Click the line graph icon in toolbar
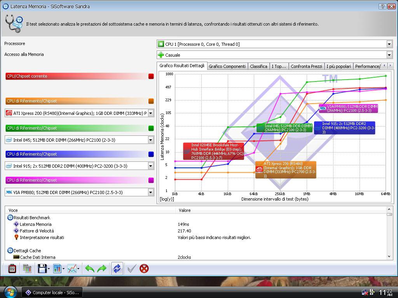Screen dimensions: 398x298 coord(72,269)
